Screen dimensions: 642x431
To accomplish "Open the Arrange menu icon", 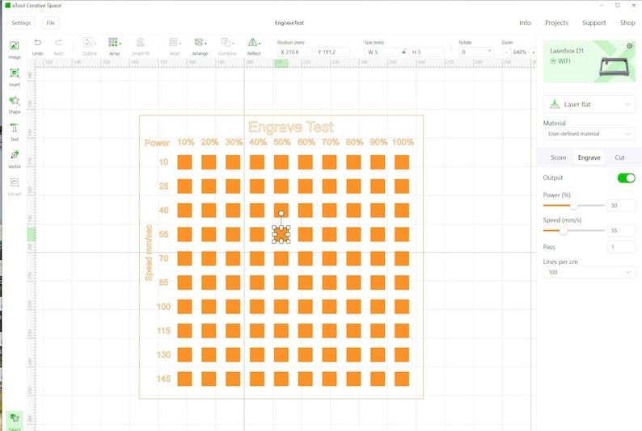I will pyautogui.click(x=199, y=42).
